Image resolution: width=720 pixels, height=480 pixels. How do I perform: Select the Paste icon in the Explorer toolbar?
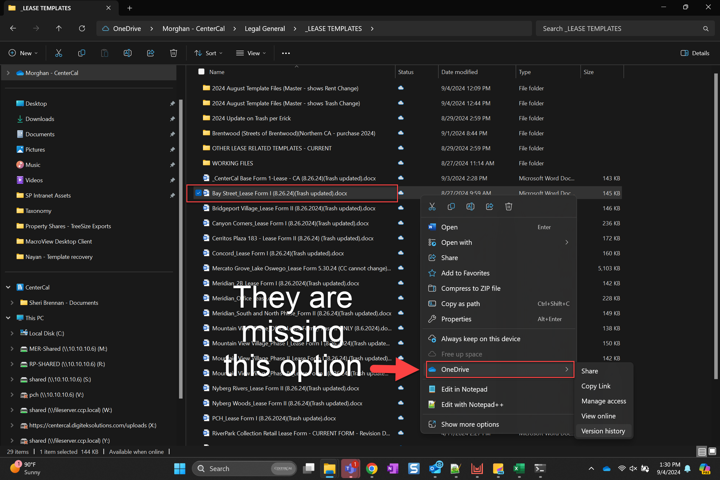[104, 53]
